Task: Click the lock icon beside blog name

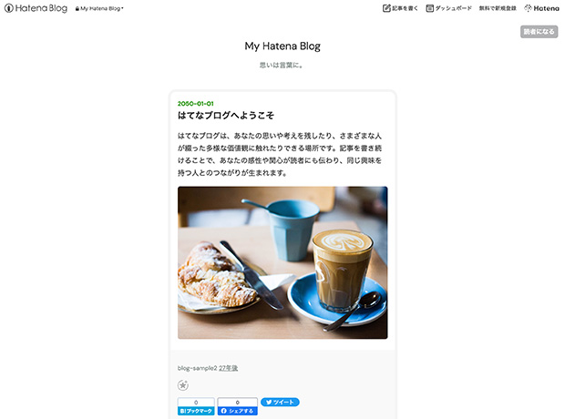Action: pyautogui.click(x=77, y=8)
